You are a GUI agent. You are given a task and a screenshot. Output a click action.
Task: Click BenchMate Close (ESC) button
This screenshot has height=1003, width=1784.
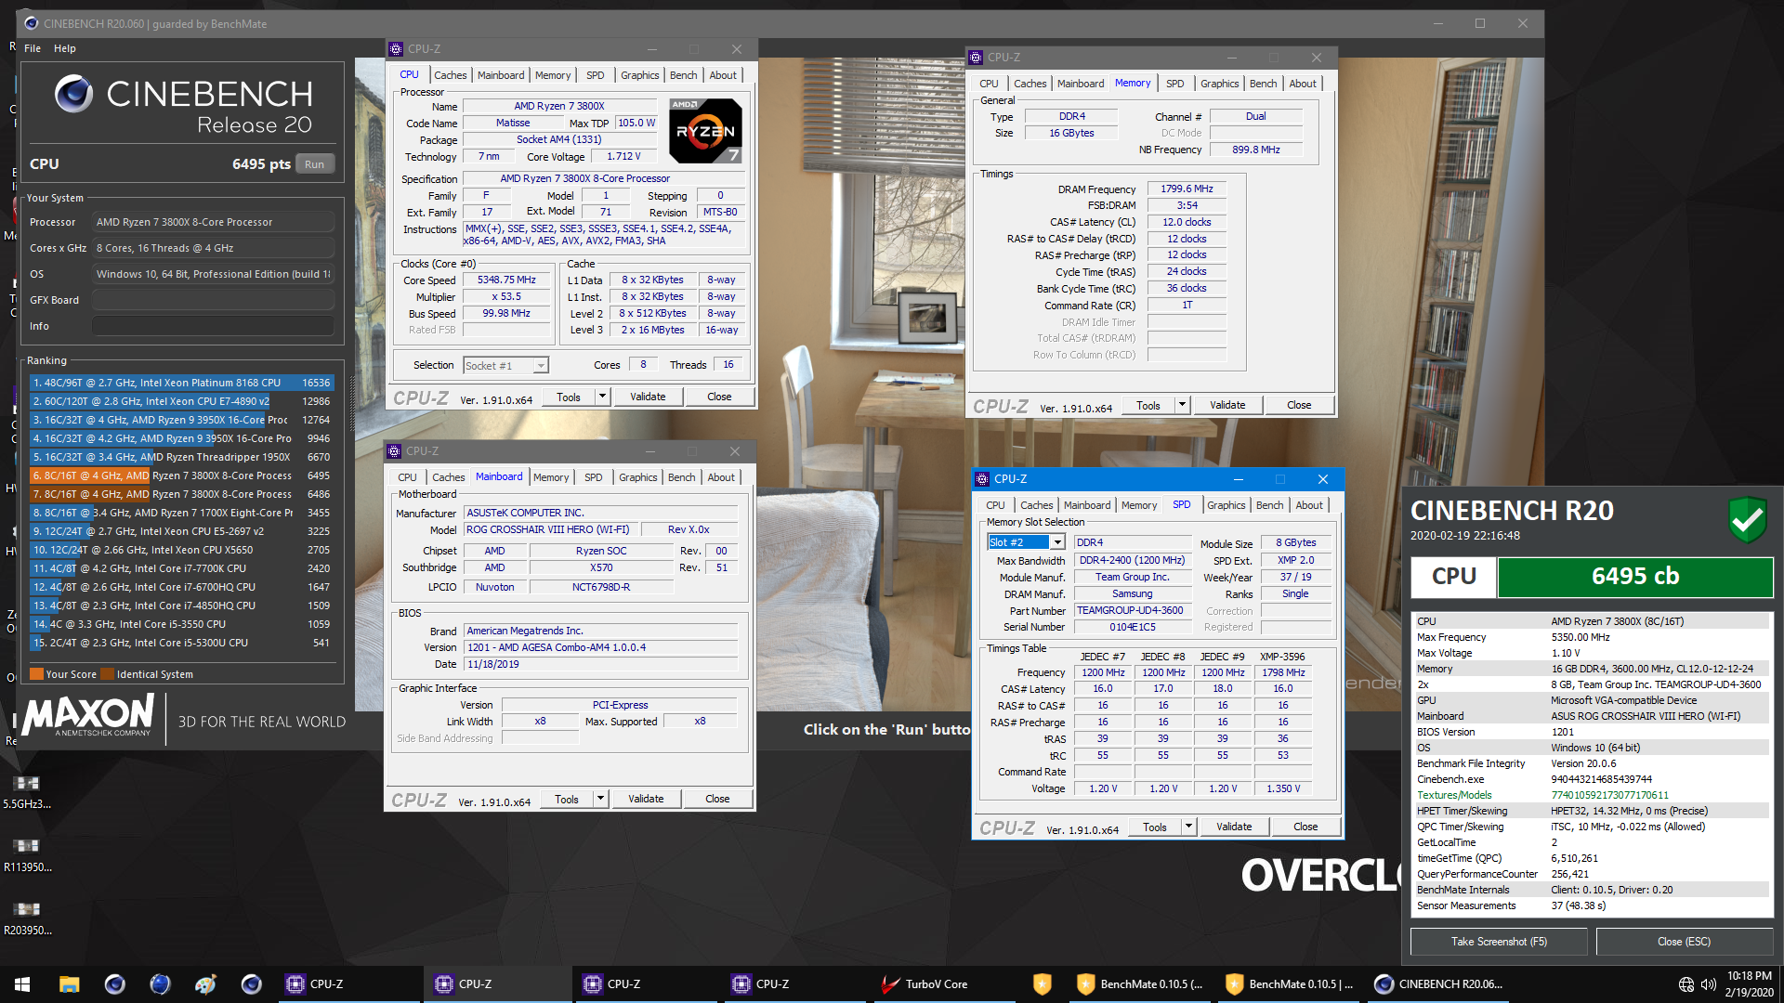point(1684,942)
